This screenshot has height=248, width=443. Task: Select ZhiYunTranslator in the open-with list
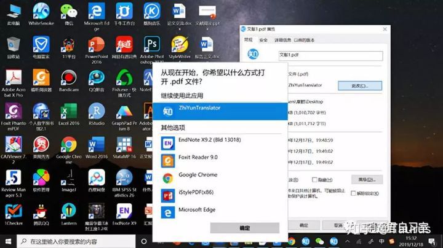[x=220, y=111]
